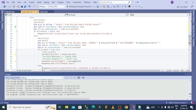Open the Solution Explorer side tab
The height and width of the screenshot is (110, 196).
(x=194, y=17)
